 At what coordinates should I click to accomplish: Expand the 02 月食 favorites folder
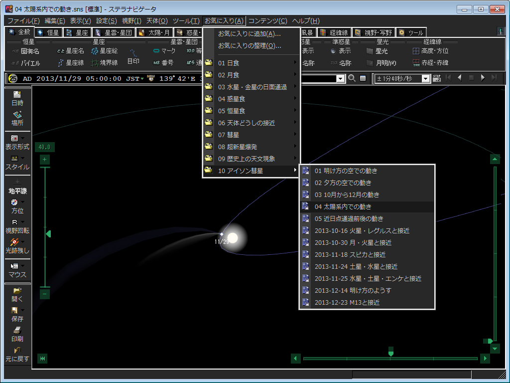(251, 75)
